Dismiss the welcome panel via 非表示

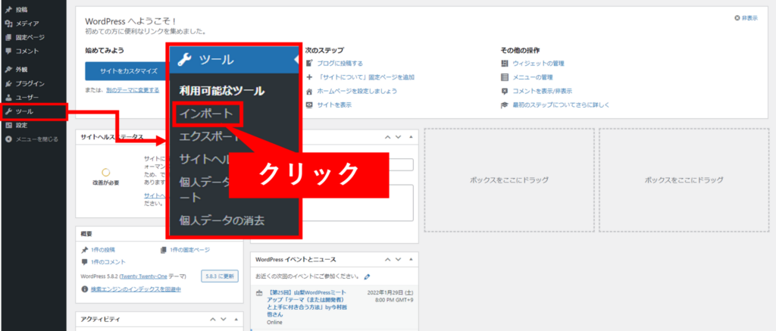click(x=746, y=18)
